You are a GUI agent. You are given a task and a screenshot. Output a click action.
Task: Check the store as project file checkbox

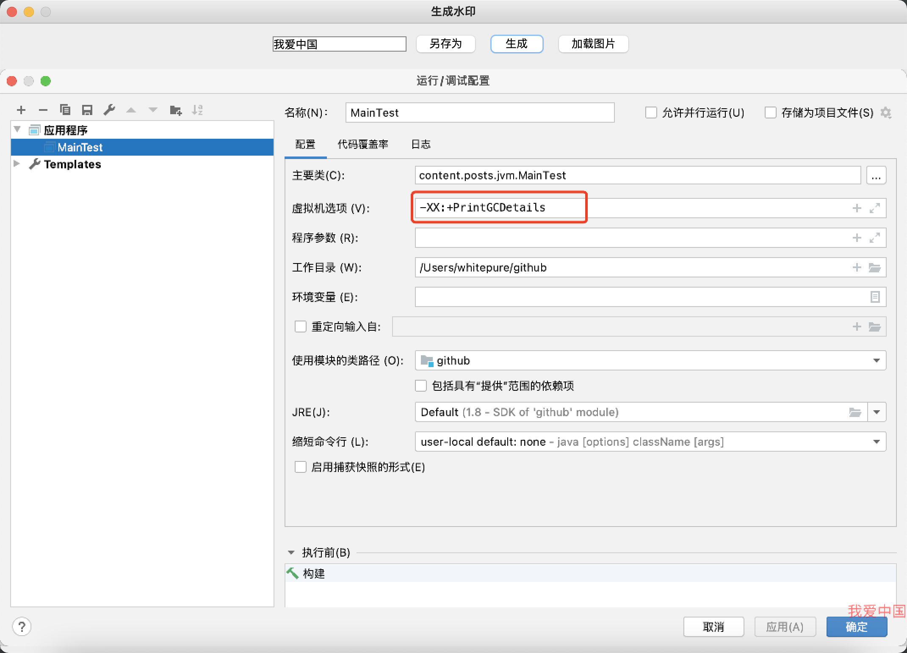770,112
